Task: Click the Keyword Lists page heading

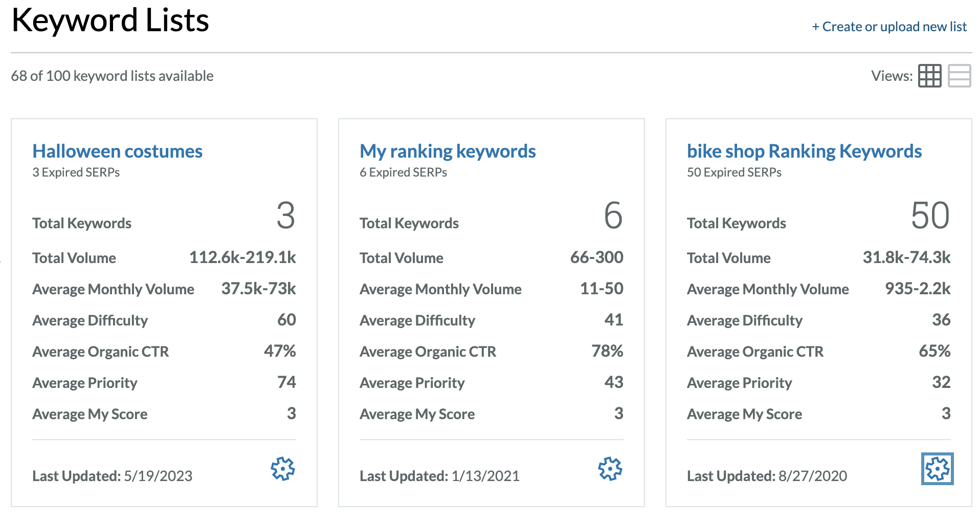Action: pos(110,20)
